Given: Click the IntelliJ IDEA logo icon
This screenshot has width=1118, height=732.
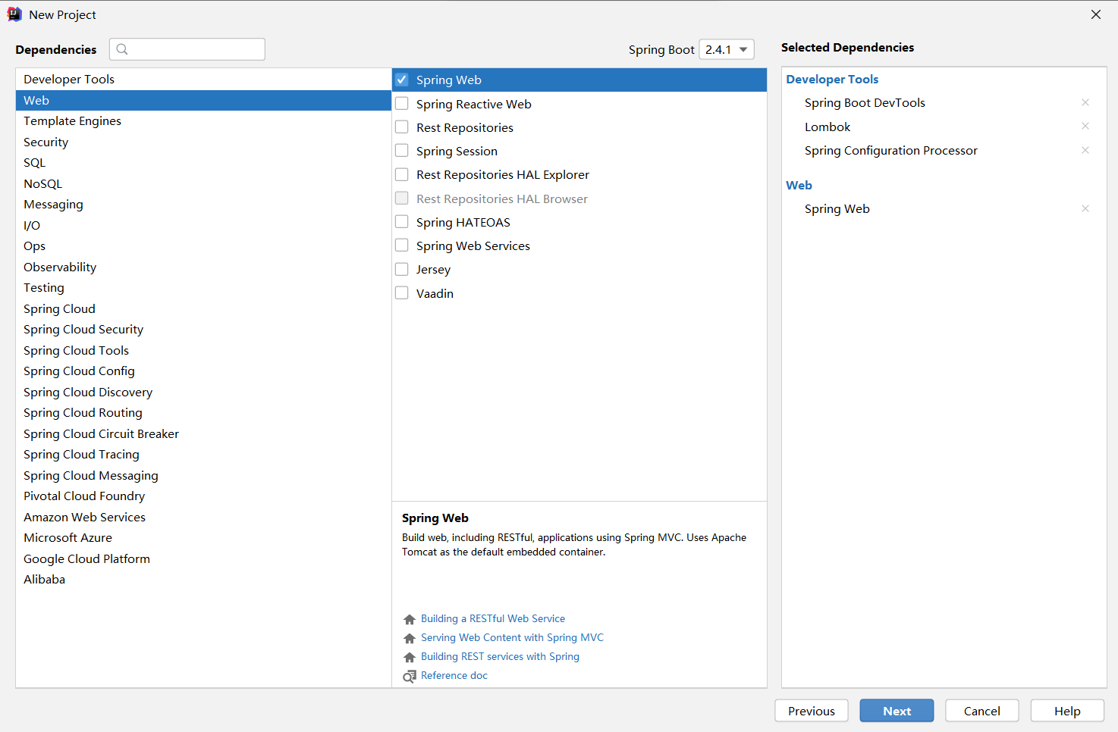Looking at the screenshot, I should (x=14, y=14).
